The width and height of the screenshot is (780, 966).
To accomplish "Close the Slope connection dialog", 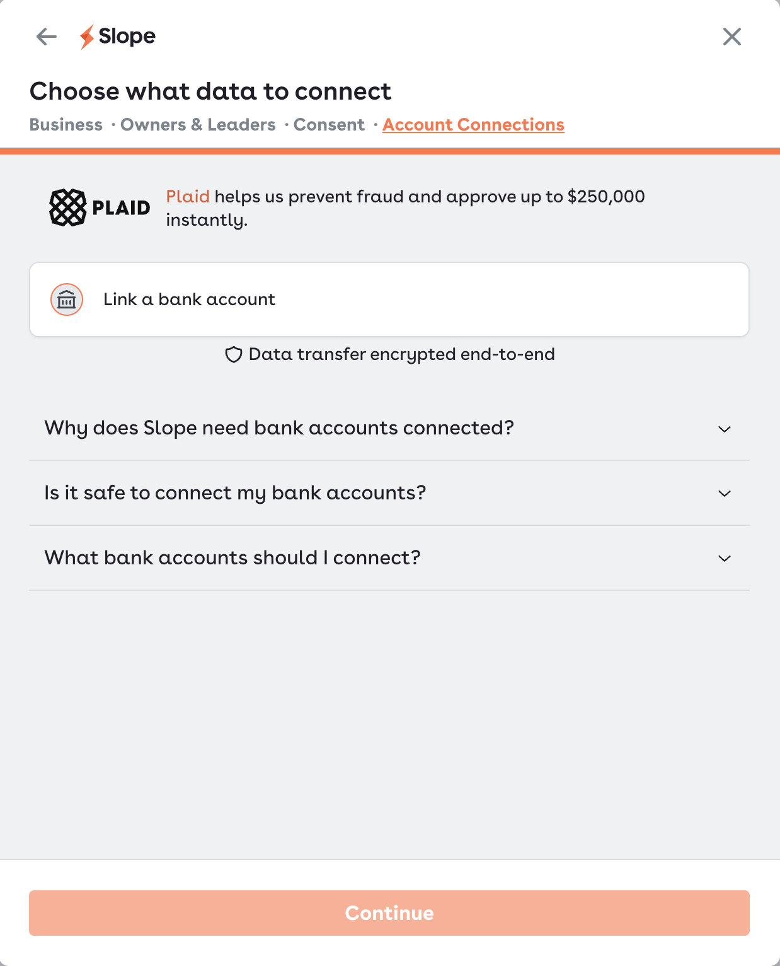I will pyautogui.click(x=731, y=37).
